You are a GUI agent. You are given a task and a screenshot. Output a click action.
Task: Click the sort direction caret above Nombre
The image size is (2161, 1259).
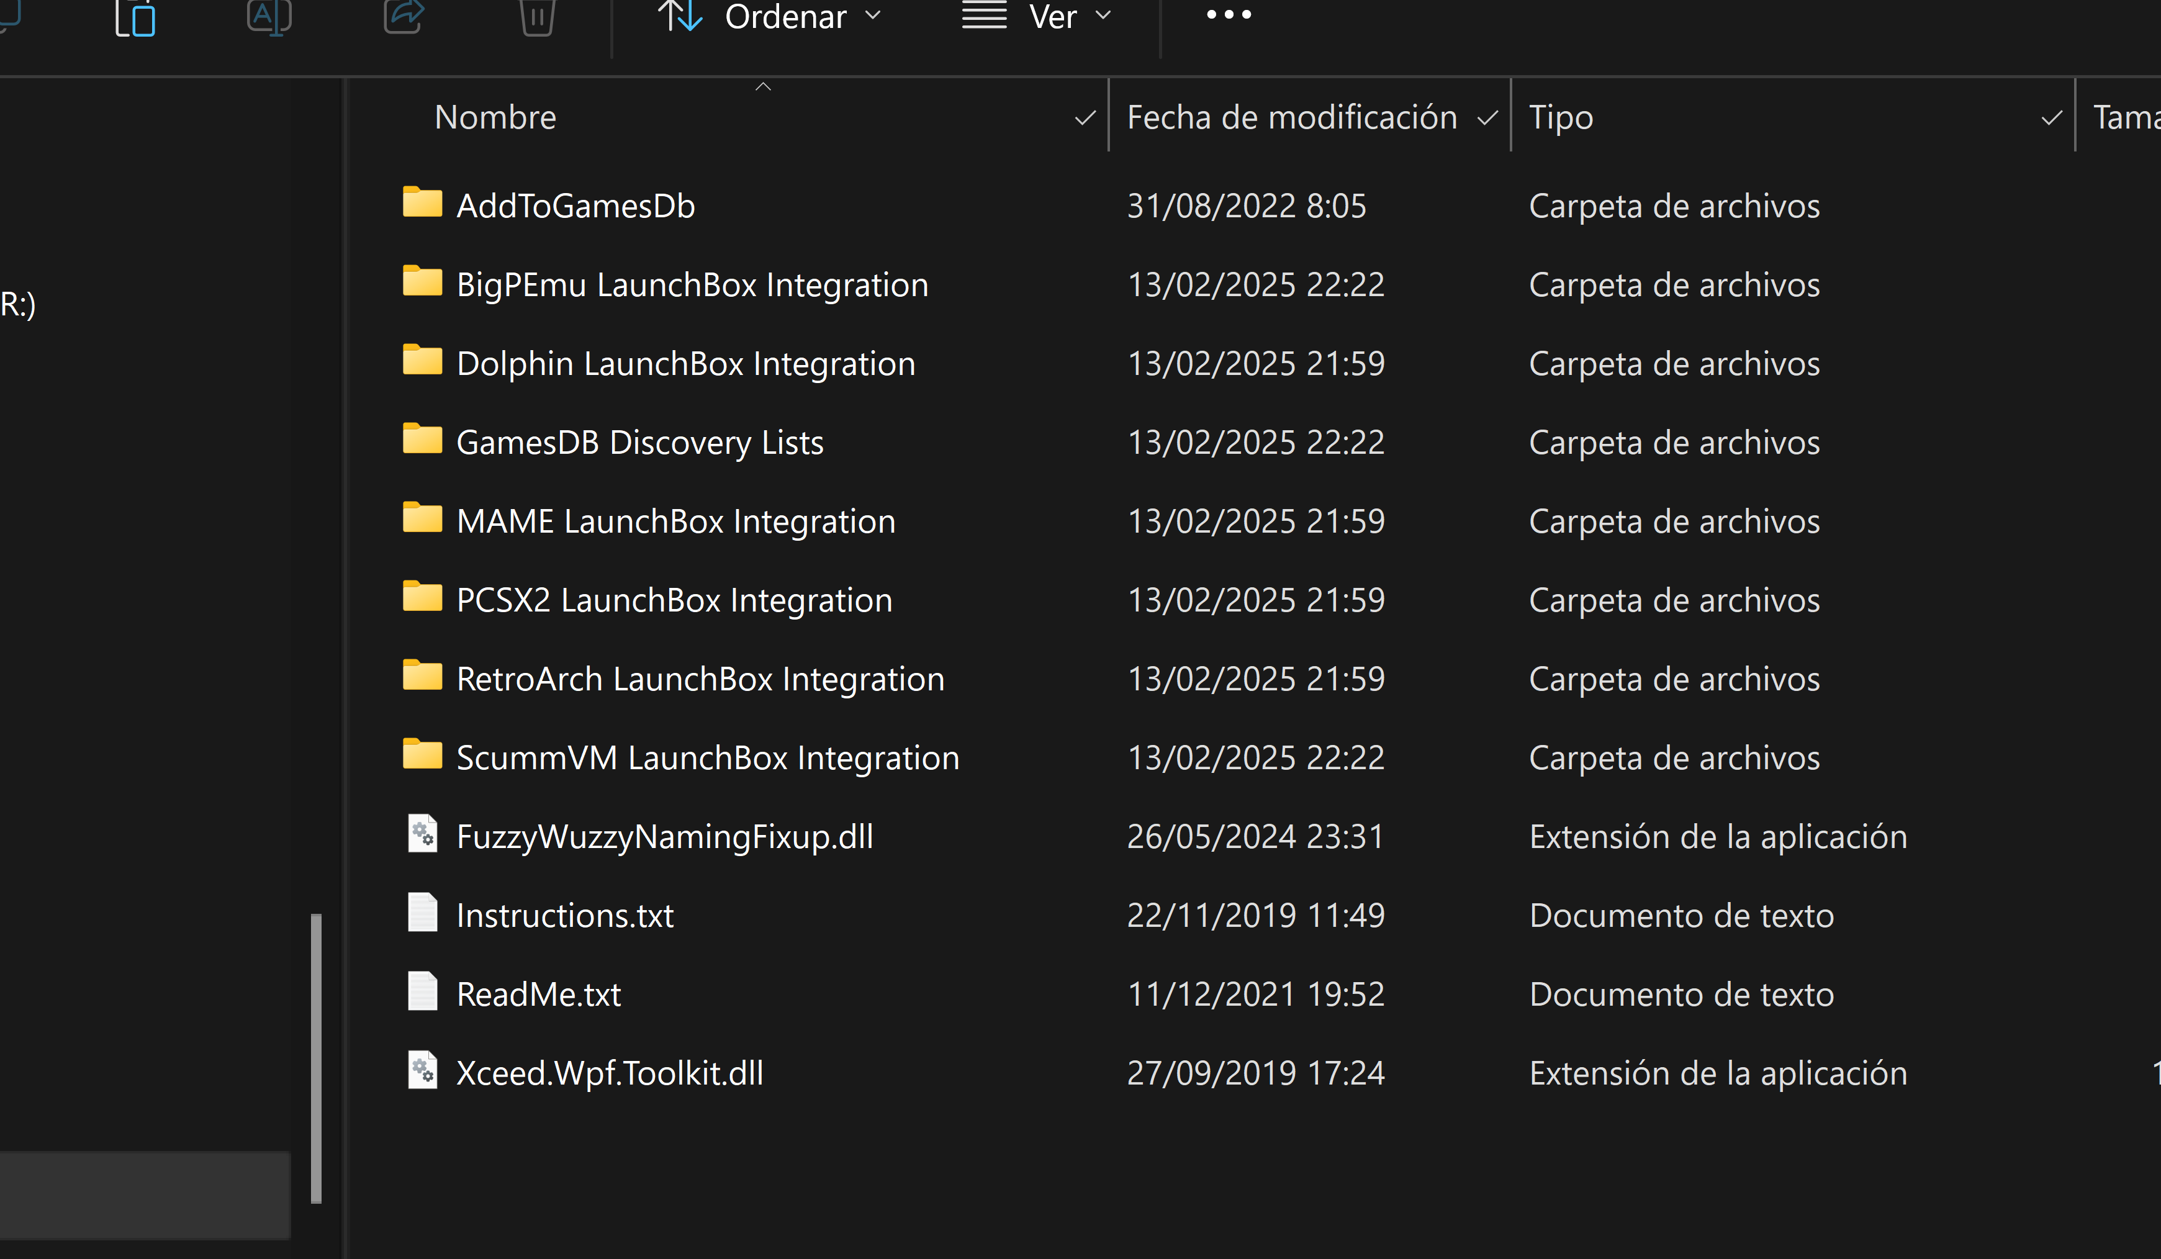[762, 87]
